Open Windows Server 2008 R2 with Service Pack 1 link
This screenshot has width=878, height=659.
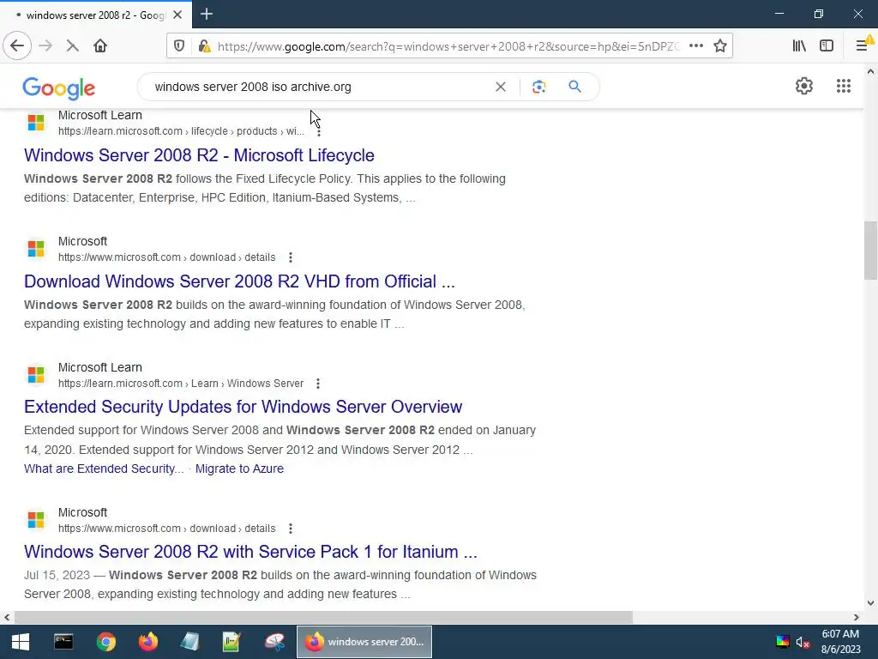pyautogui.click(x=251, y=552)
